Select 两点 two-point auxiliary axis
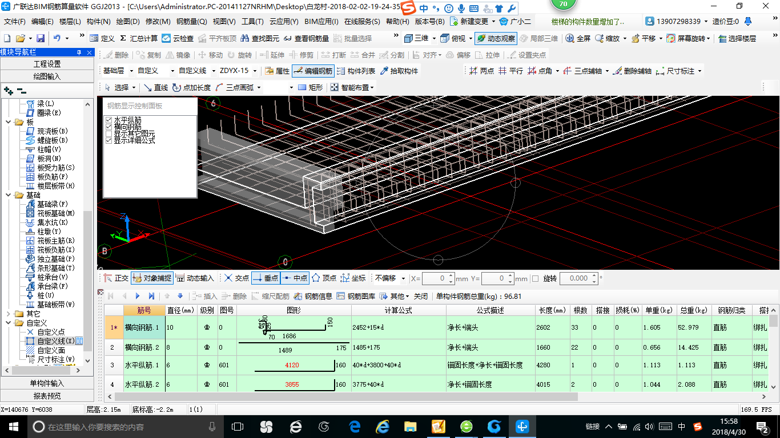 [x=481, y=71]
